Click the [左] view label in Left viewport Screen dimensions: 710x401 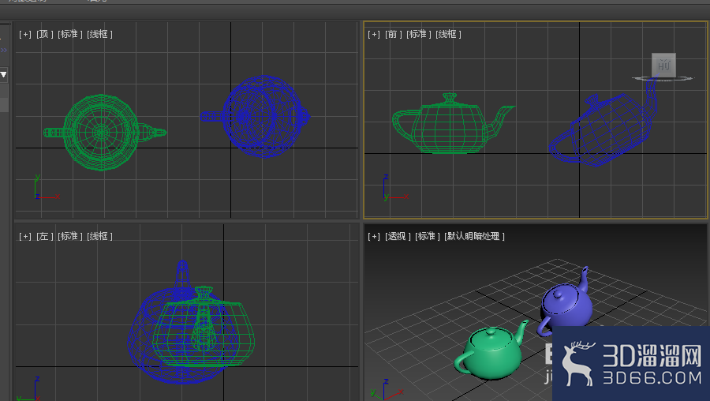(x=45, y=236)
